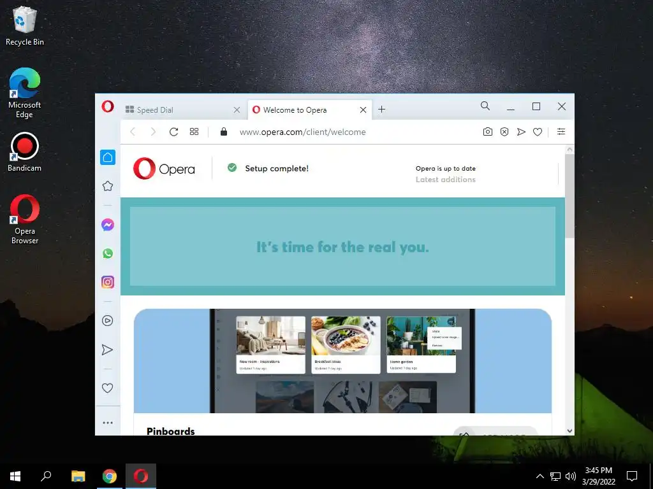Open Instagram in the sidebar
The image size is (653, 489).
click(107, 282)
